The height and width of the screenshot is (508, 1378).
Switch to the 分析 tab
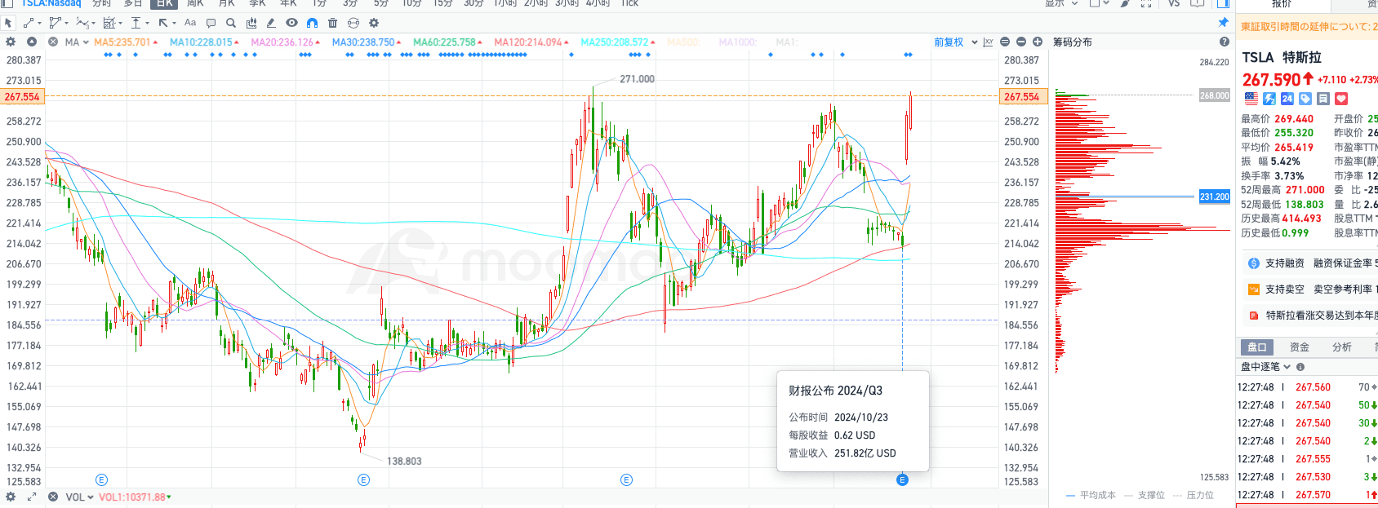(x=1341, y=347)
